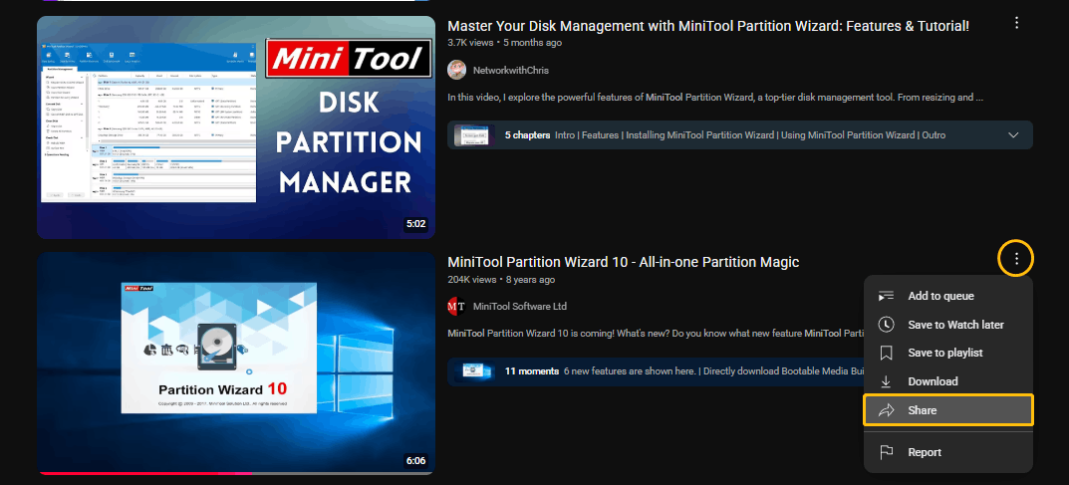Click the three-dot menu of MiniTool Partition Wizard 10 video
1069x485 pixels.
1016,259
